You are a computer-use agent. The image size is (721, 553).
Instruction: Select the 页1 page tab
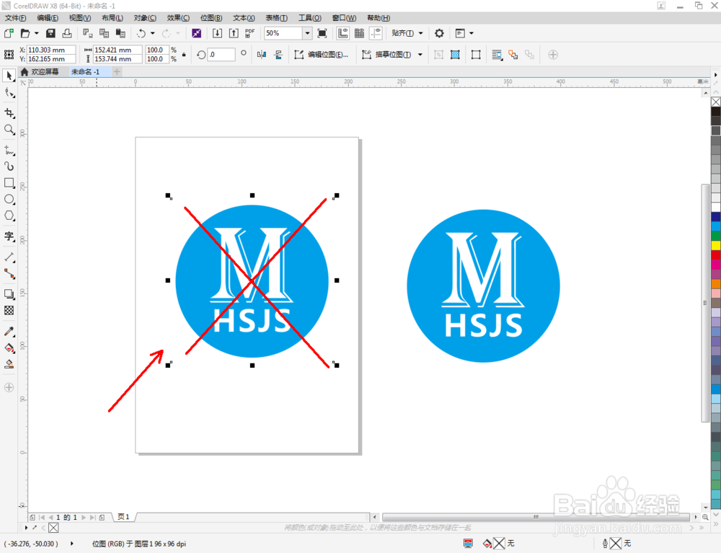(123, 517)
